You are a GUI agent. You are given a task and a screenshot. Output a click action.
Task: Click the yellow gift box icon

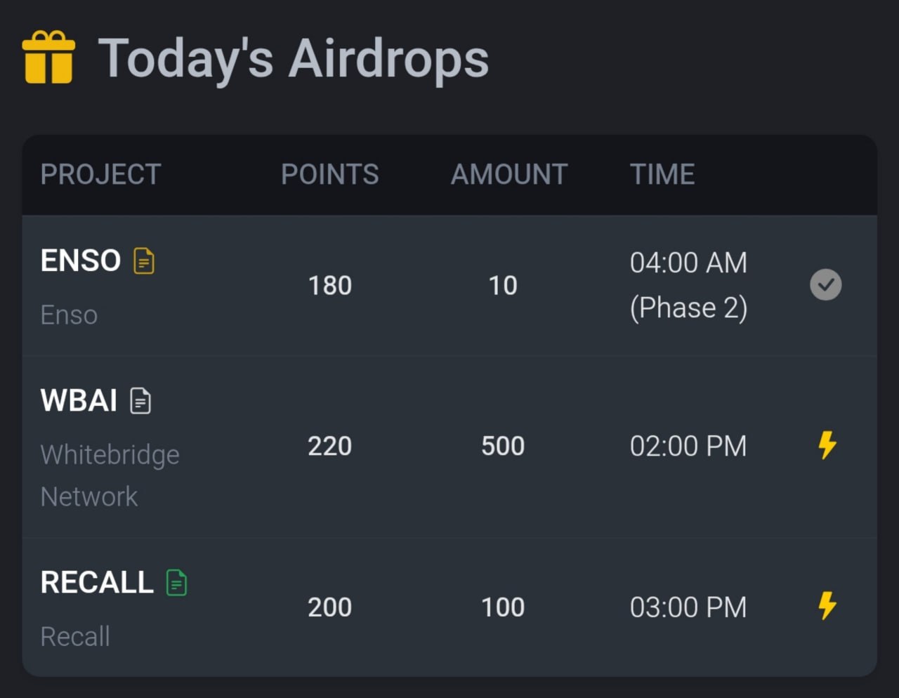pos(48,58)
